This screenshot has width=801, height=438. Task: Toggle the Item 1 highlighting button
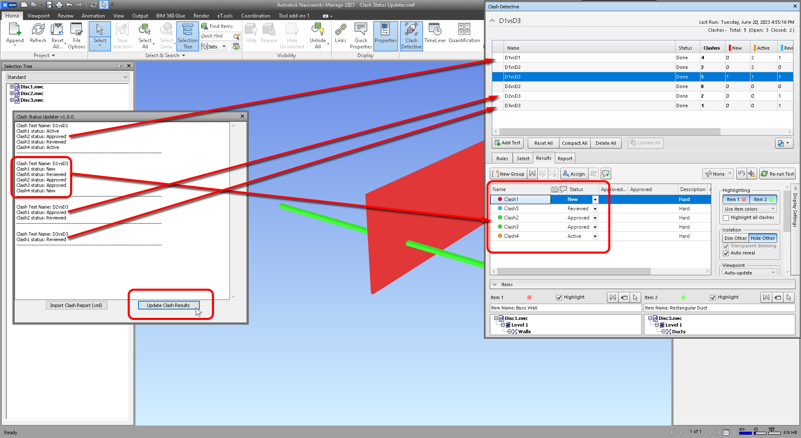coord(736,199)
